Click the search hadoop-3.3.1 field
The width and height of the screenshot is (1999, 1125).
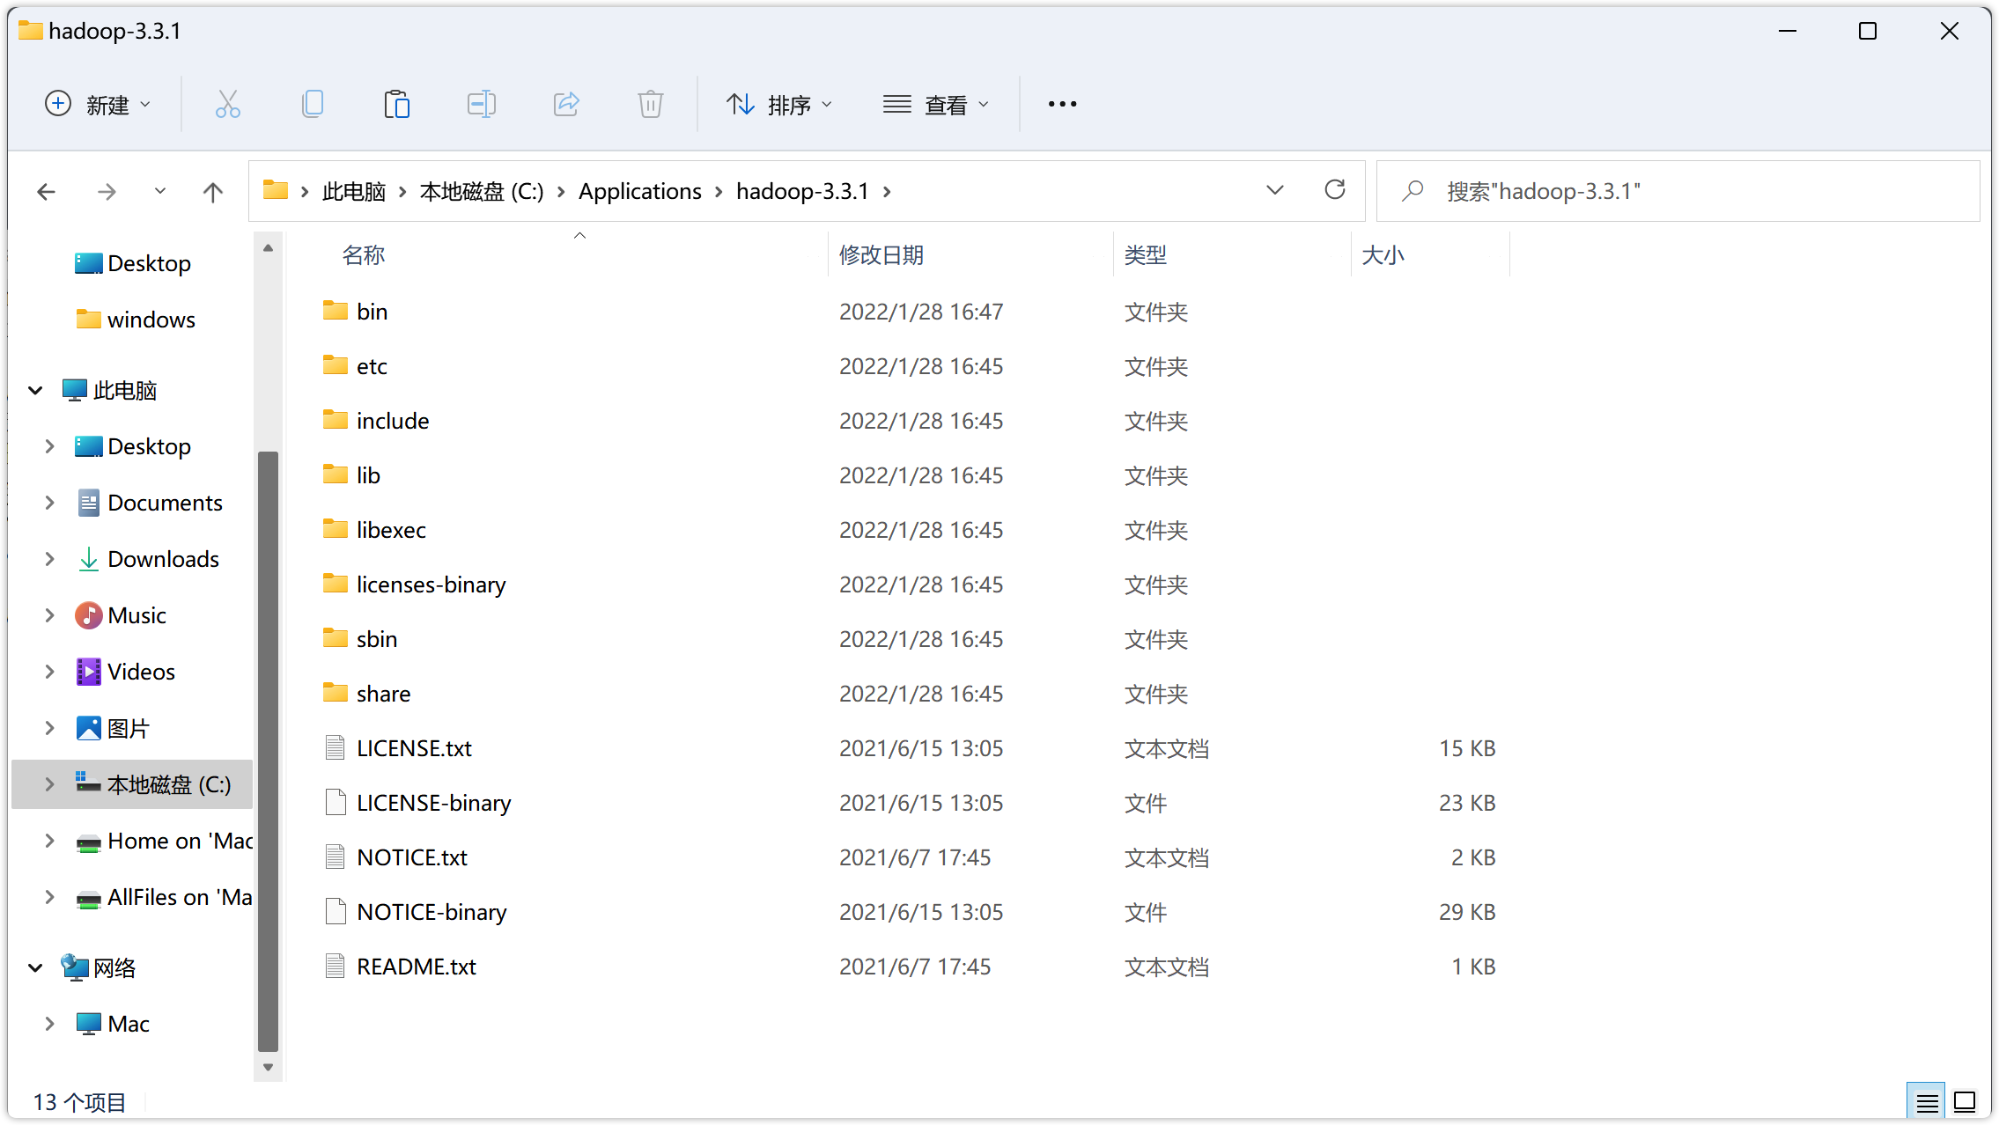(x=1691, y=191)
